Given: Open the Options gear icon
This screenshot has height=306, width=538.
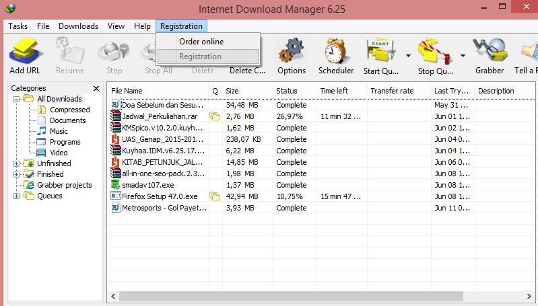Looking at the screenshot, I should click(292, 51).
